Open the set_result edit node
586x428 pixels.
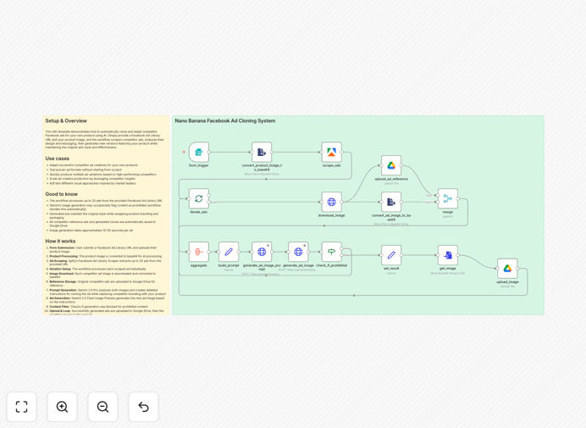(x=391, y=255)
